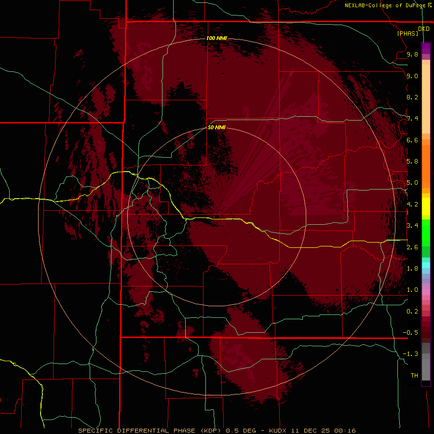Image resolution: width=434 pixels, height=434 pixels.
Task: Click the DKD [PHAS] legend heading
Action: [413, 31]
